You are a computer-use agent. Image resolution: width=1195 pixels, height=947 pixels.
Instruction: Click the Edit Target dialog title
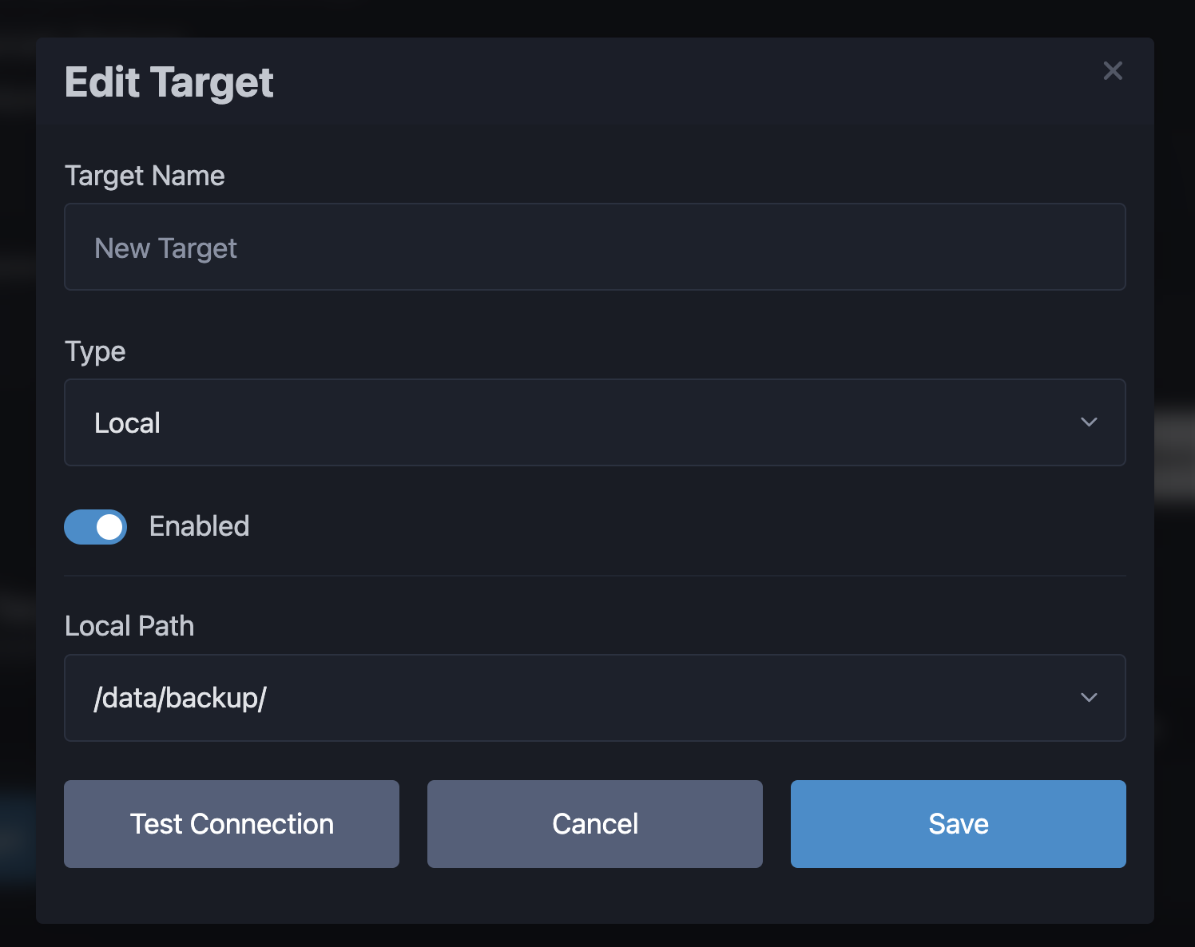coord(168,81)
